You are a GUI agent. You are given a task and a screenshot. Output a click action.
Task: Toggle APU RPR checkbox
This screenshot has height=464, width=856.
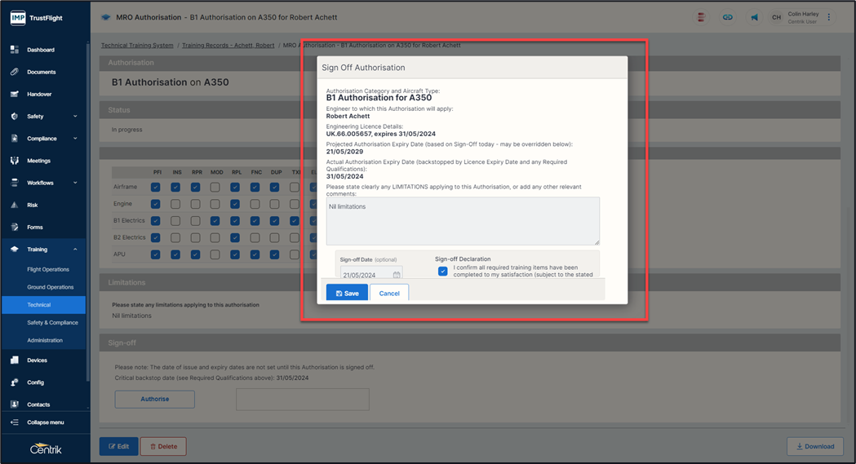tap(196, 254)
